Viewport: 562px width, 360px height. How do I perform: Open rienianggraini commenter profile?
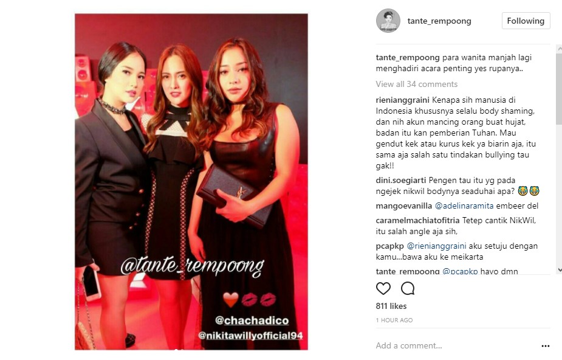tap(402, 100)
